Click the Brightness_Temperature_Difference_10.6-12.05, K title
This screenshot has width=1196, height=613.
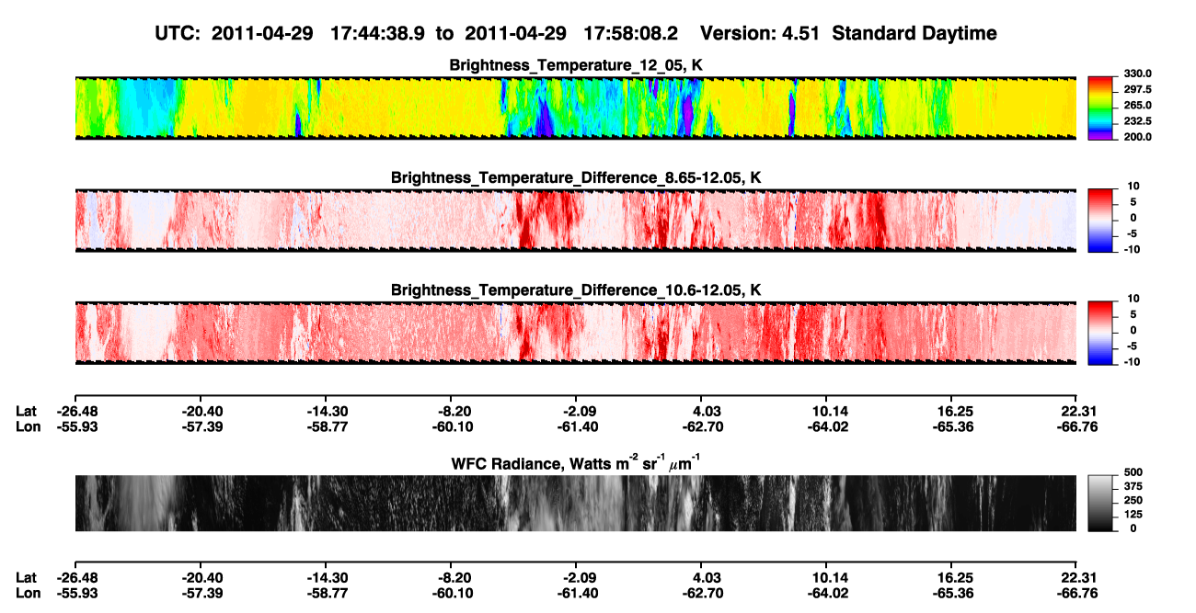click(576, 289)
